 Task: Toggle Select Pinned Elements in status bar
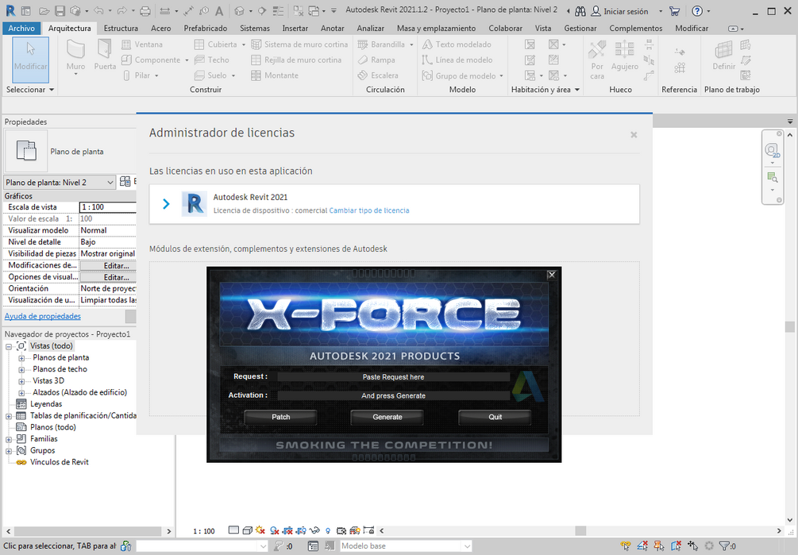click(x=659, y=545)
